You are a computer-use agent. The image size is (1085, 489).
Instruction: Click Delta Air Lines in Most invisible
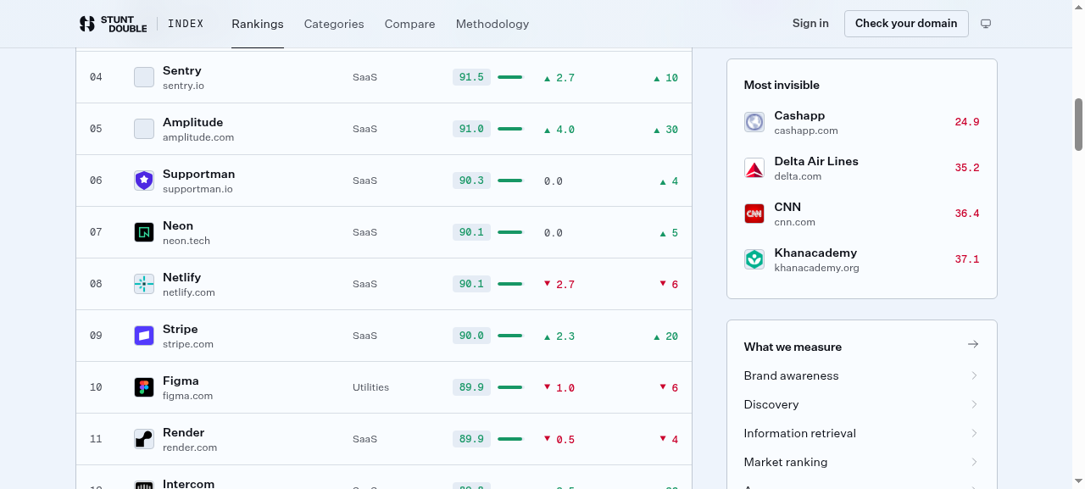[x=816, y=161]
